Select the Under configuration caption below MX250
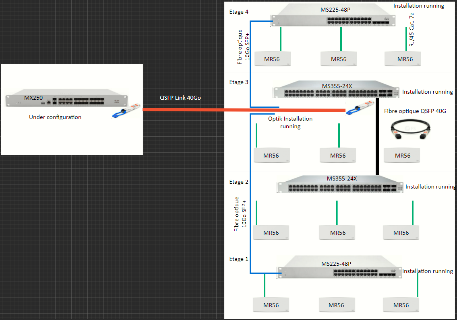 coord(55,117)
